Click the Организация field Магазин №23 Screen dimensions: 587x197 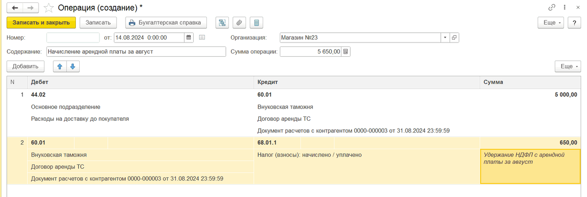(360, 38)
